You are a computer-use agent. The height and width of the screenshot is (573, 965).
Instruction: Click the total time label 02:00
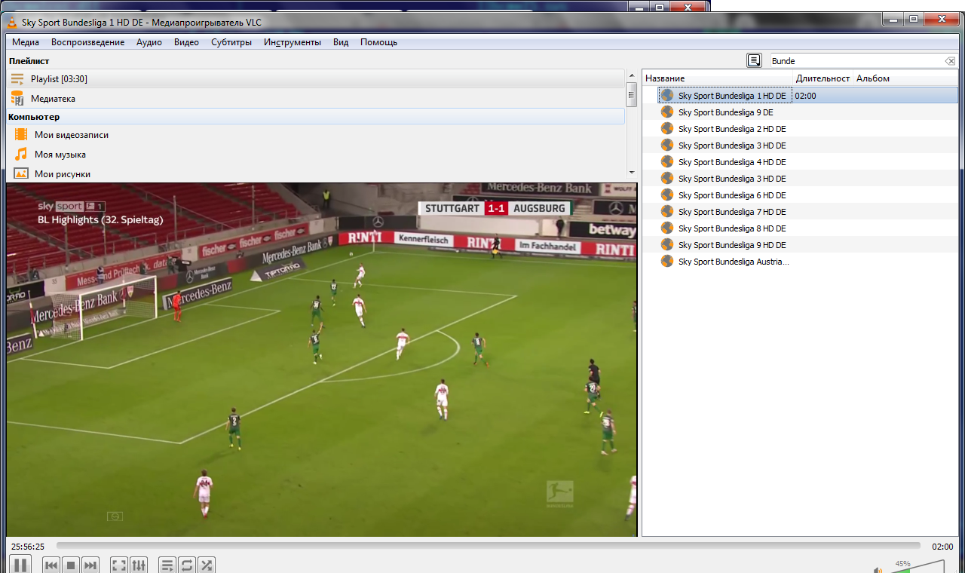943,547
